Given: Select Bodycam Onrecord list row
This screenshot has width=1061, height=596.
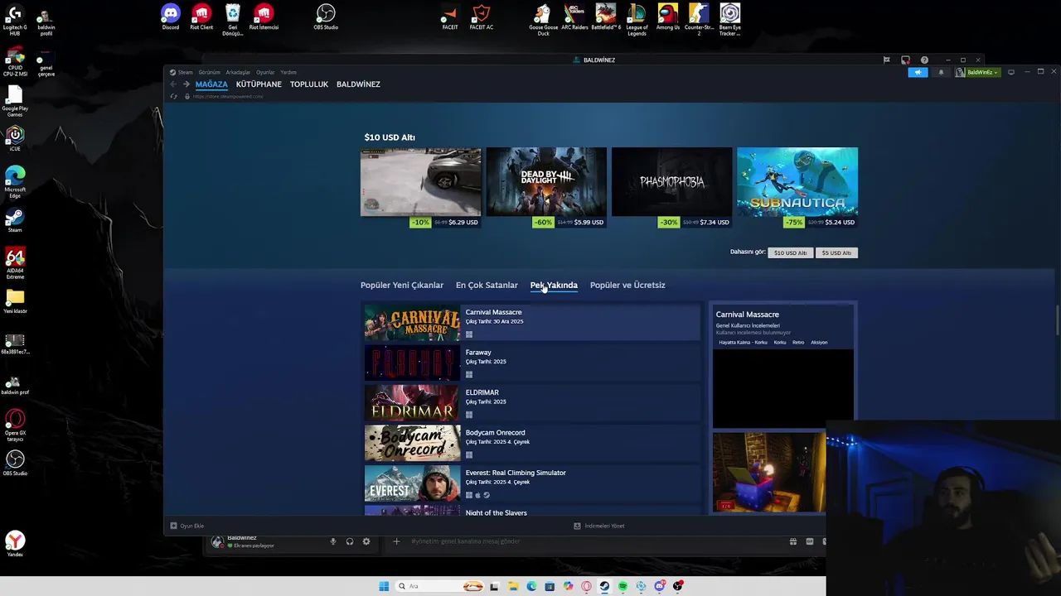Looking at the screenshot, I should click(532, 443).
